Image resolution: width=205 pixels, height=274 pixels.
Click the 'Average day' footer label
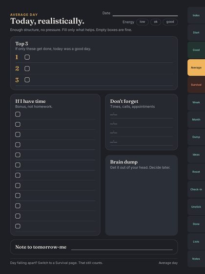click(x=168, y=263)
